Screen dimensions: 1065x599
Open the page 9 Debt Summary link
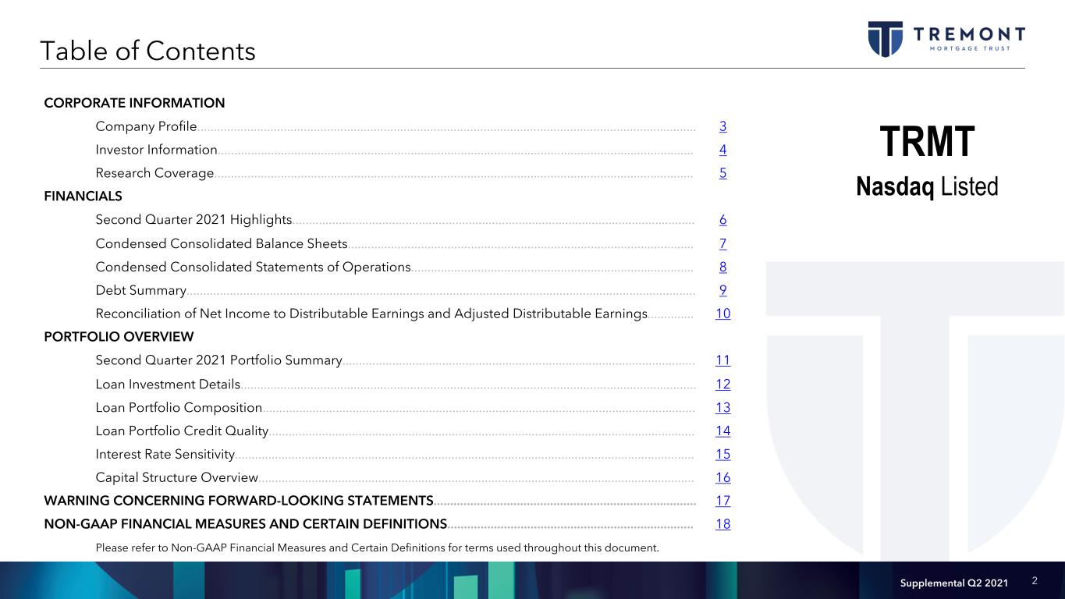[x=722, y=290]
